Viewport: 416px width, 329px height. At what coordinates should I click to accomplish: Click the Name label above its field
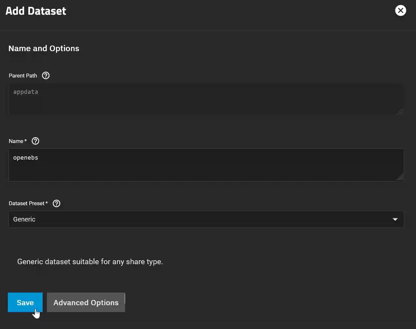pos(16,141)
